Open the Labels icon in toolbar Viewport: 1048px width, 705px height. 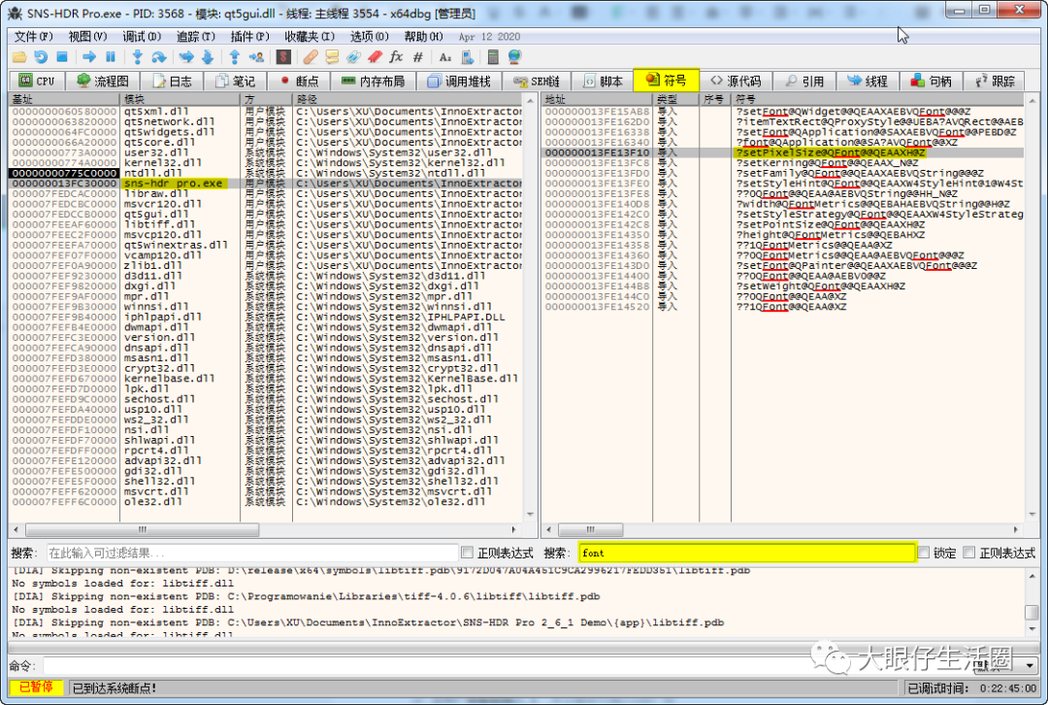(x=353, y=57)
